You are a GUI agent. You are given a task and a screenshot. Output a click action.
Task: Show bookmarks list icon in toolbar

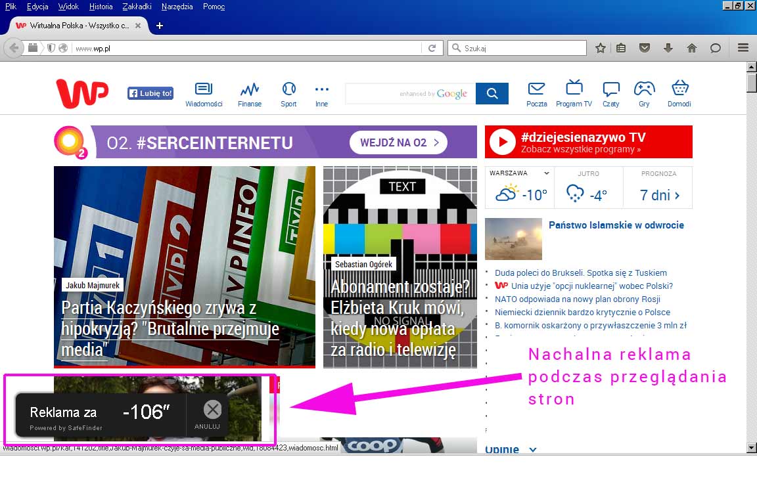point(621,48)
